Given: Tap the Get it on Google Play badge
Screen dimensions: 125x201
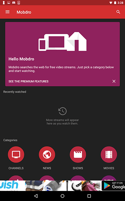Looking at the screenshot, I should coord(113,186).
